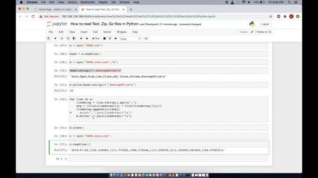Insert a cell below with plus icon
This screenshot has height=178, width=318.
coord(55,39)
